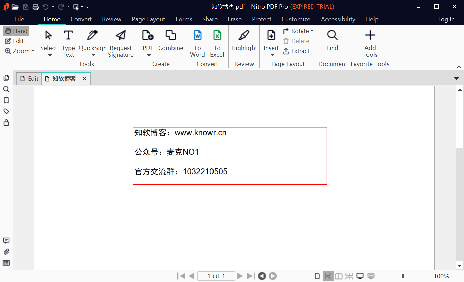Image resolution: width=464 pixels, height=282 pixels.
Task: Click the Previous View round button
Action: [x=262, y=276]
